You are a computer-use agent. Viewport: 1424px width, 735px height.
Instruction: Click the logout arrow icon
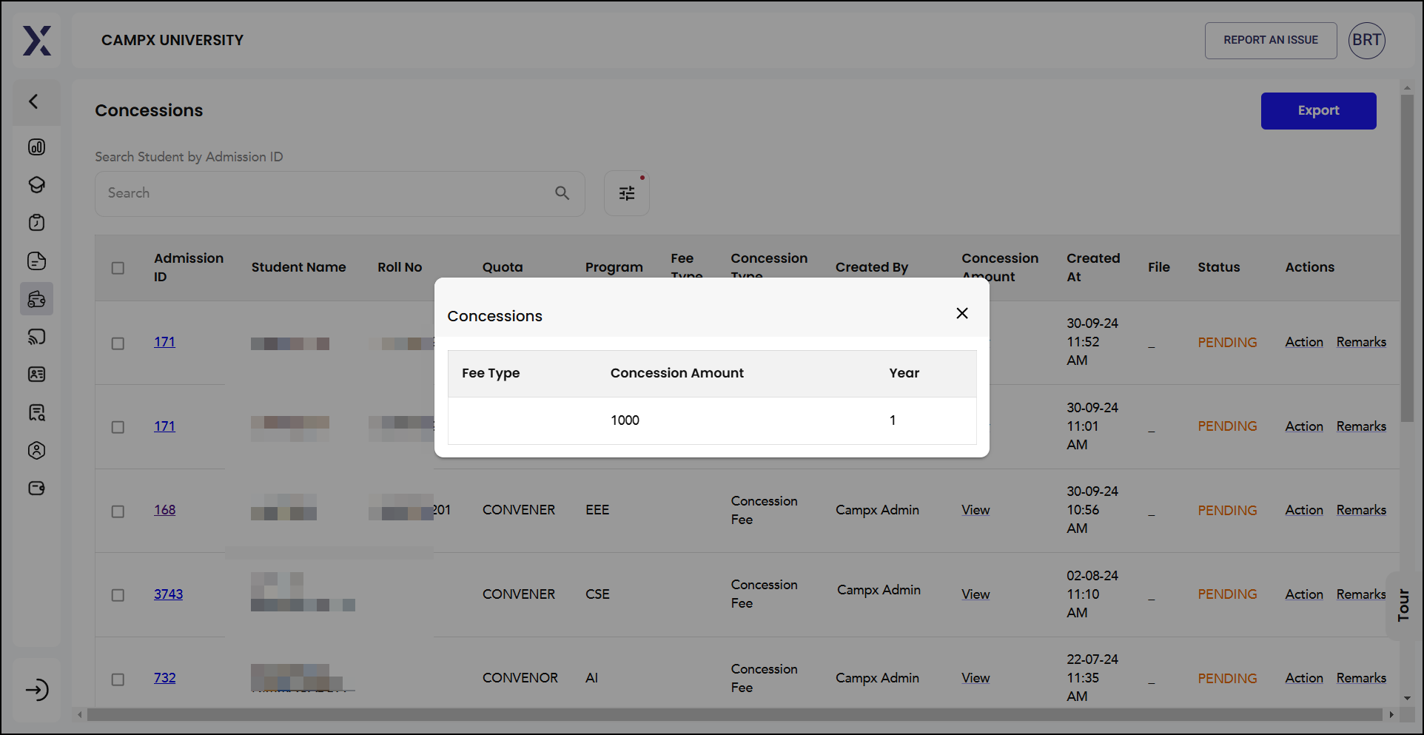pos(37,690)
